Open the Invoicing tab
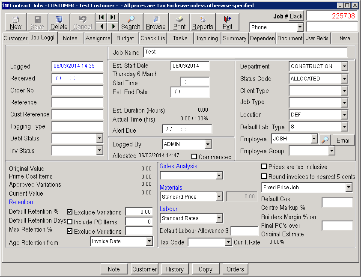The image size is (361, 277). coord(207,38)
